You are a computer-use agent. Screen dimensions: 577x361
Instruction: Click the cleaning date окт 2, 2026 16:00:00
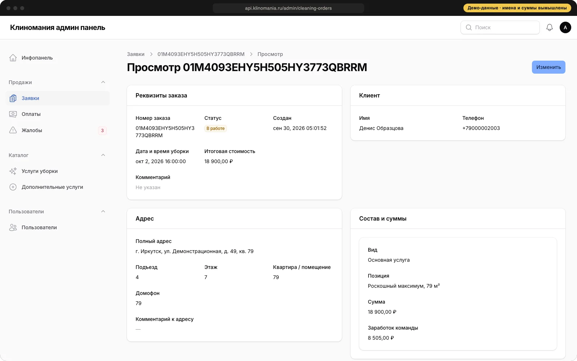point(161,161)
